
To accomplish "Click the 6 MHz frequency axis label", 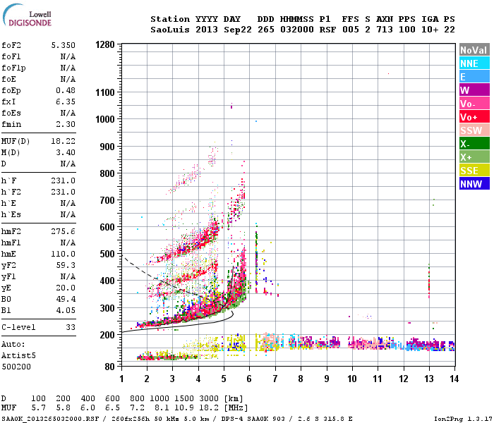I will [249, 379].
